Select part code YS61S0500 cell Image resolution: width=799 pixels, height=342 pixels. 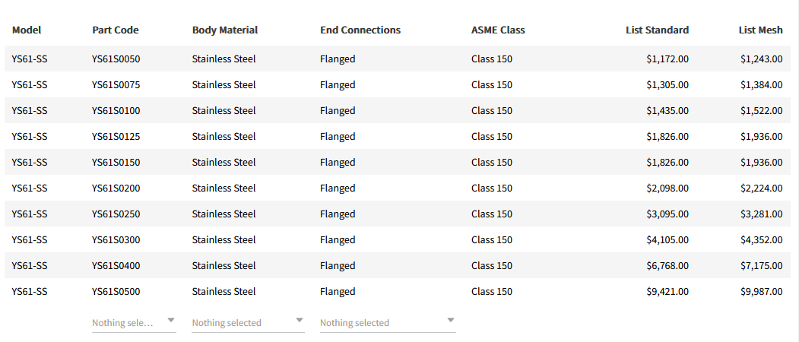pyautogui.click(x=116, y=292)
